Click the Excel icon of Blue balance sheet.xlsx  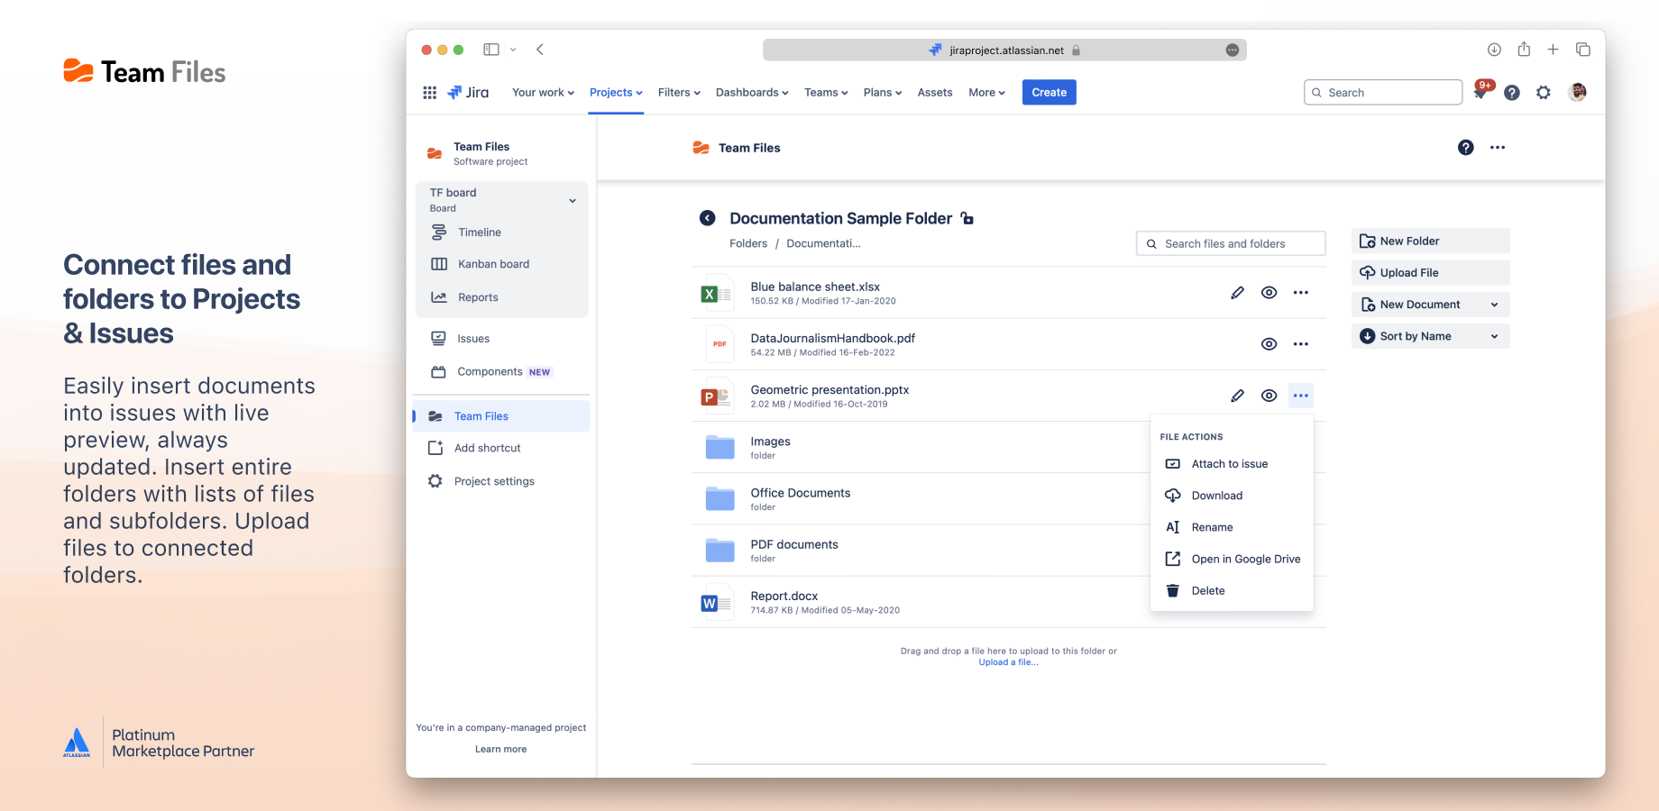[x=717, y=293]
